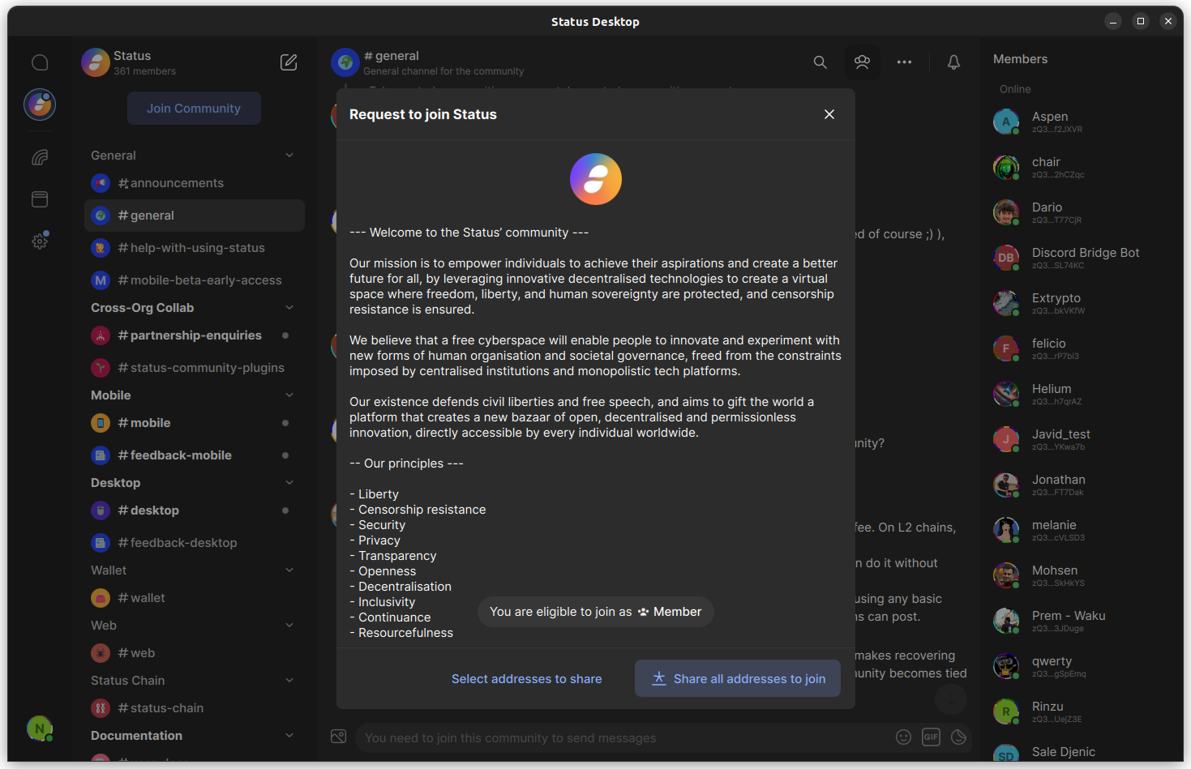Open the stickers icon in message bar
The height and width of the screenshot is (769, 1191).
click(959, 737)
